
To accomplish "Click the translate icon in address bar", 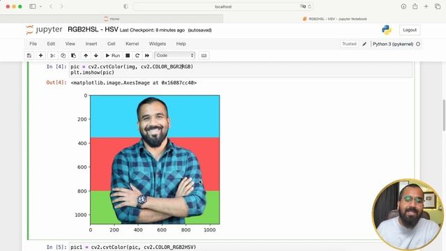I will click(303, 6).
